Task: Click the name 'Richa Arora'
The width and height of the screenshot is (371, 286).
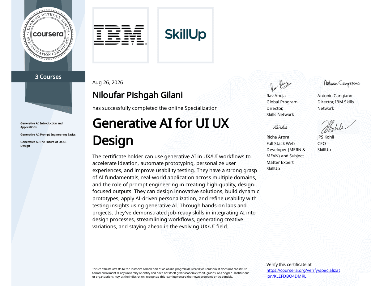Action: click(x=278, y=137)
